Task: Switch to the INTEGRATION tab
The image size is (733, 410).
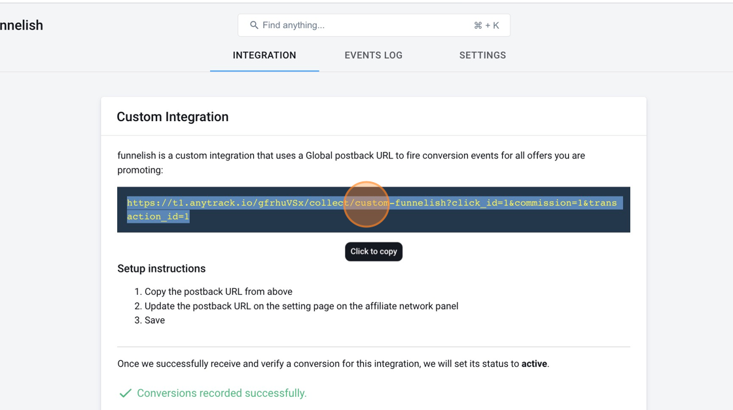Action: (264, 55)
